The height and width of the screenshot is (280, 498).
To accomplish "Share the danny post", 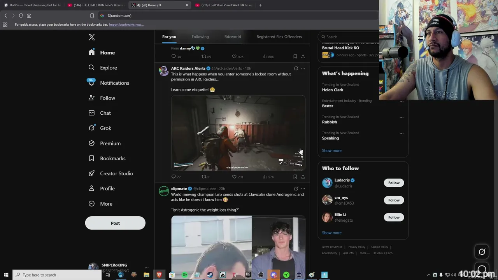I will (303, 56).
